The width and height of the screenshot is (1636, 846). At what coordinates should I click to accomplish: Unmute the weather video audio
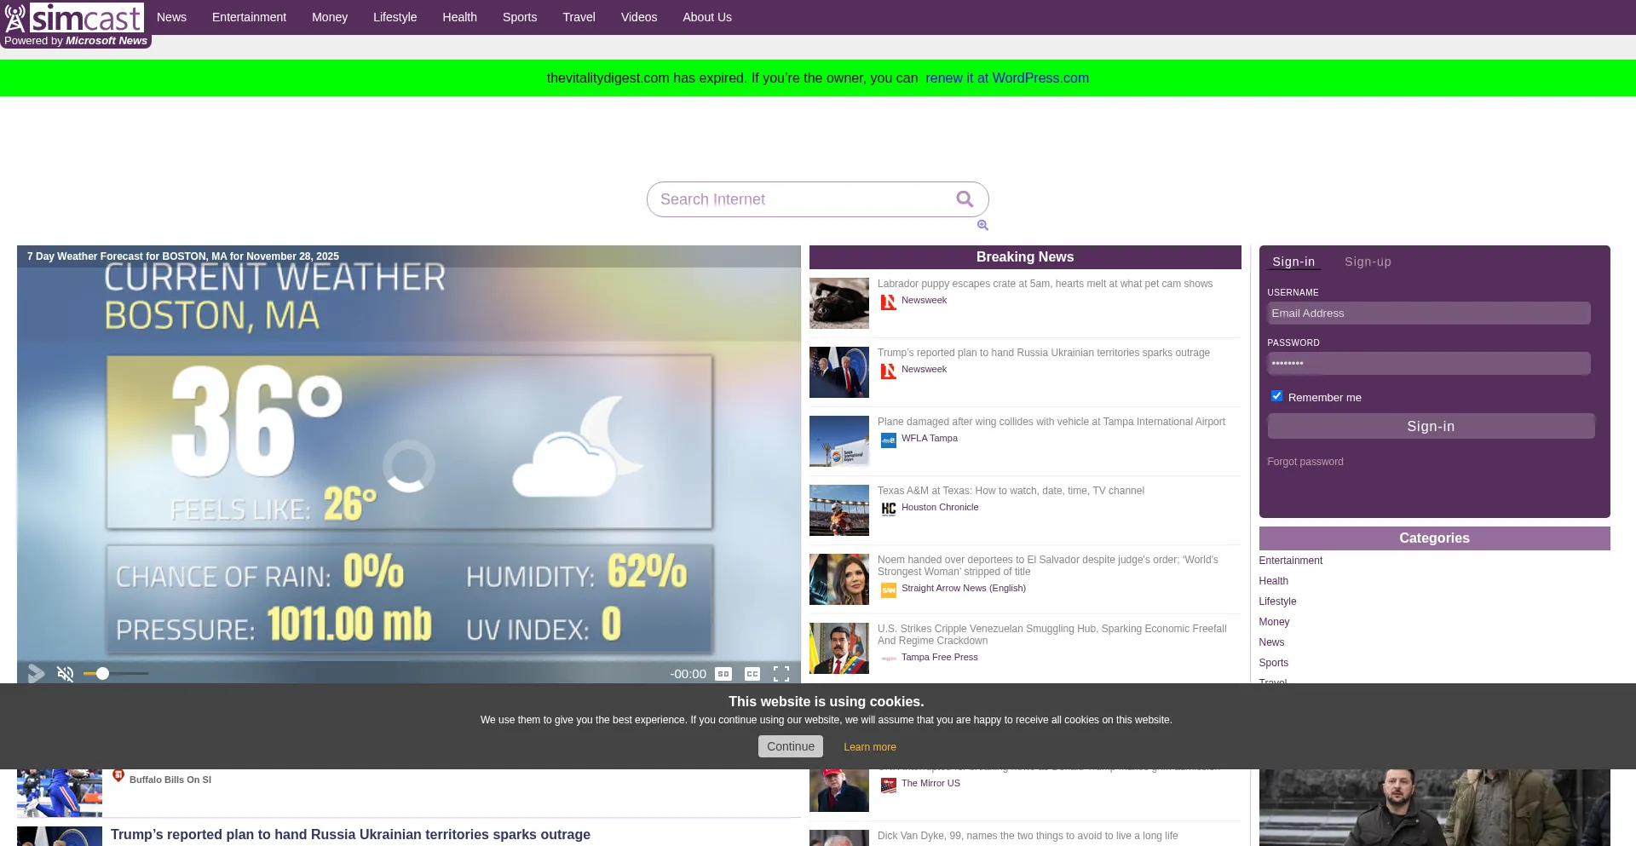click(x=66, y=674)
